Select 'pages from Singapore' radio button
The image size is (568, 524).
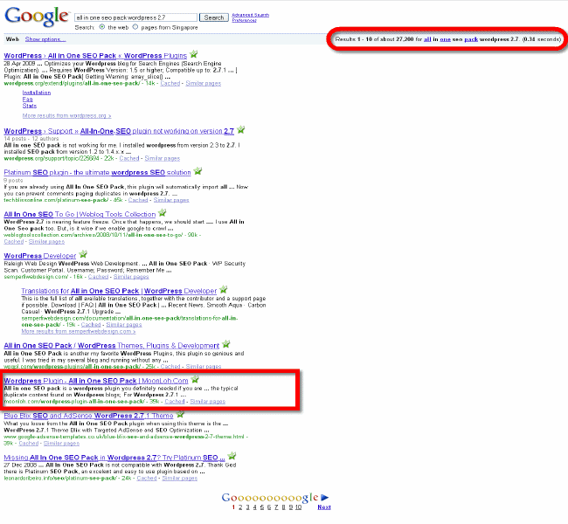point(135,27)
